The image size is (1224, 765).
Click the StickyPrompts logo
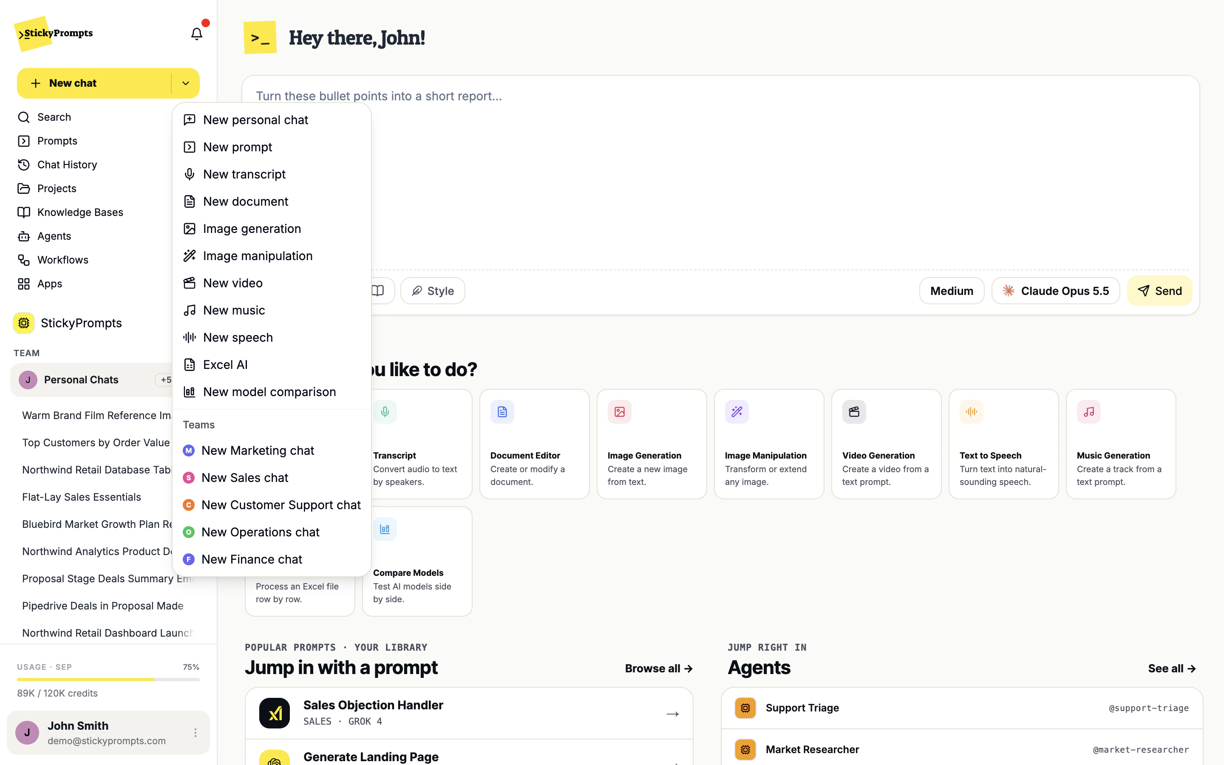(x=54, y=34)
